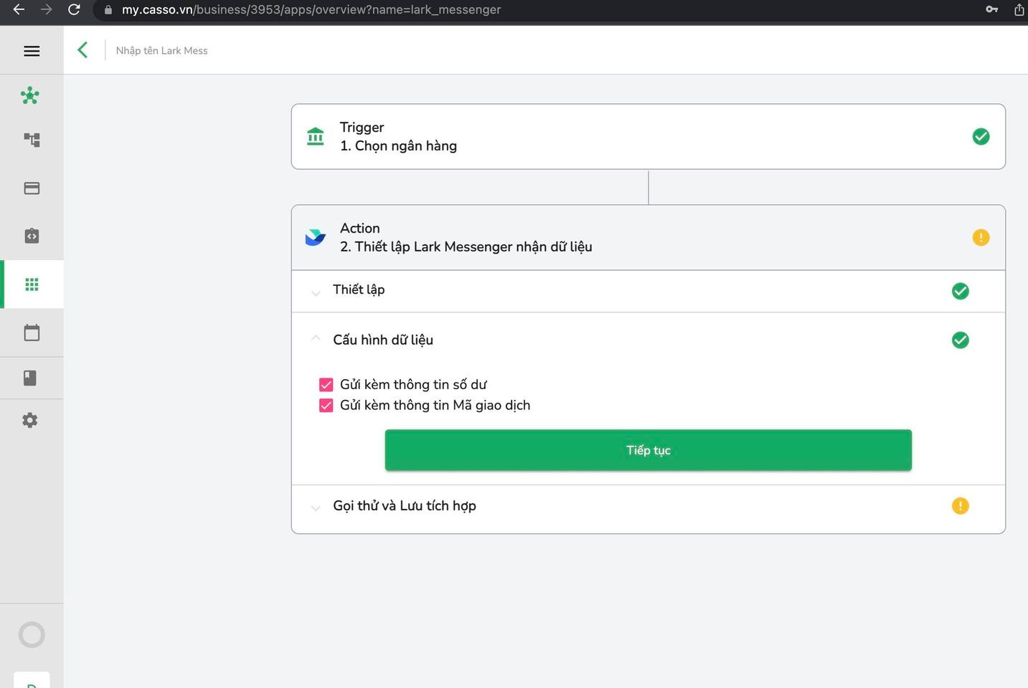Click the browser address bar URL
The width and height of the screenshot is (1028, 688).
pyautogui.click(x=311, y=9)
